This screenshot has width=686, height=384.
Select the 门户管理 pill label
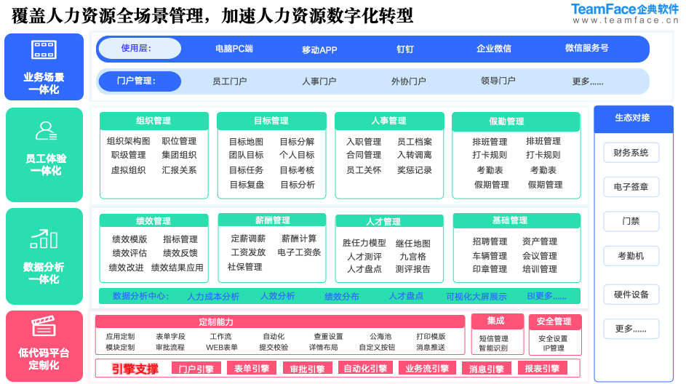point(140,81)
